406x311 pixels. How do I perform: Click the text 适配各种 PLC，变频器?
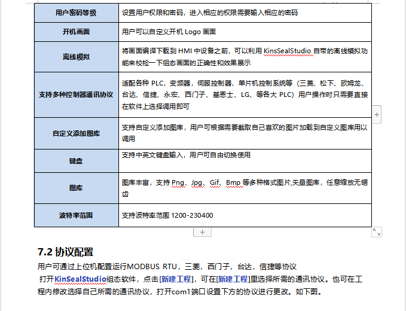pos(156,83)
